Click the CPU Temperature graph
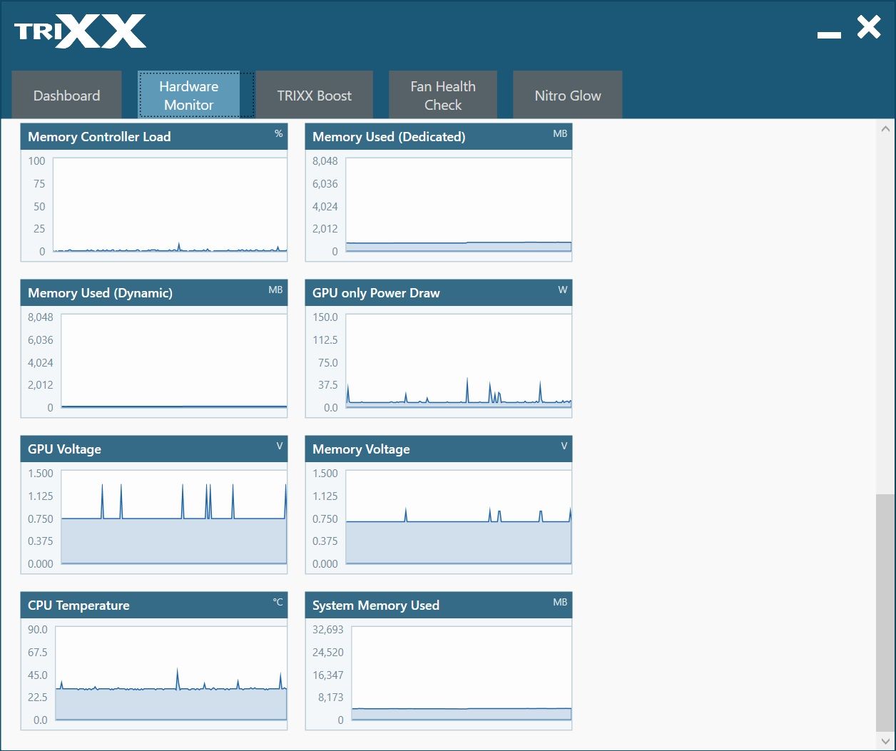The width and height of the screenshot is (896, 751). click(x=171, y=673)
